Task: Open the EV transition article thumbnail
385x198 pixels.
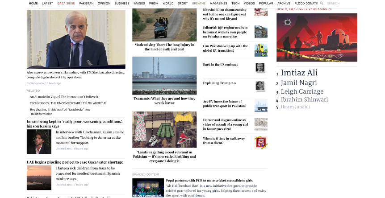Action: click(x=261, y=49)
